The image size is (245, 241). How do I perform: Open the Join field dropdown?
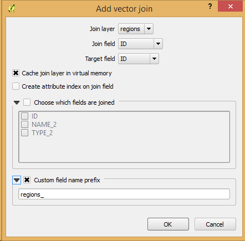[140, 44]
